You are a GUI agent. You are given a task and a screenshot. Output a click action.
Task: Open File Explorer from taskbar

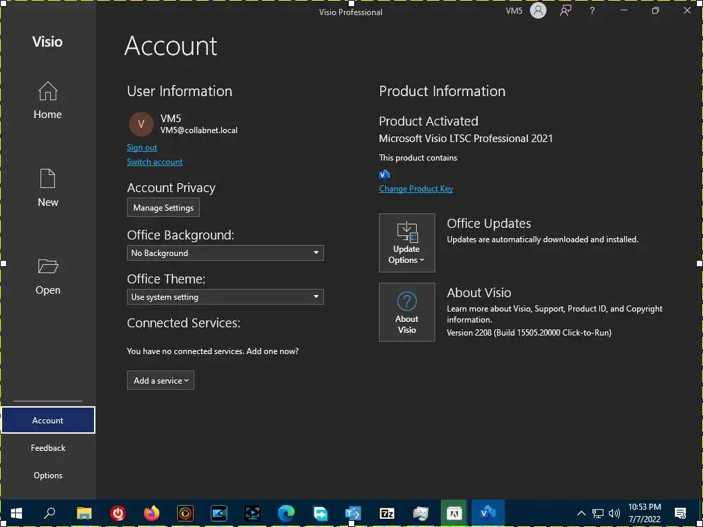point(84,513)
